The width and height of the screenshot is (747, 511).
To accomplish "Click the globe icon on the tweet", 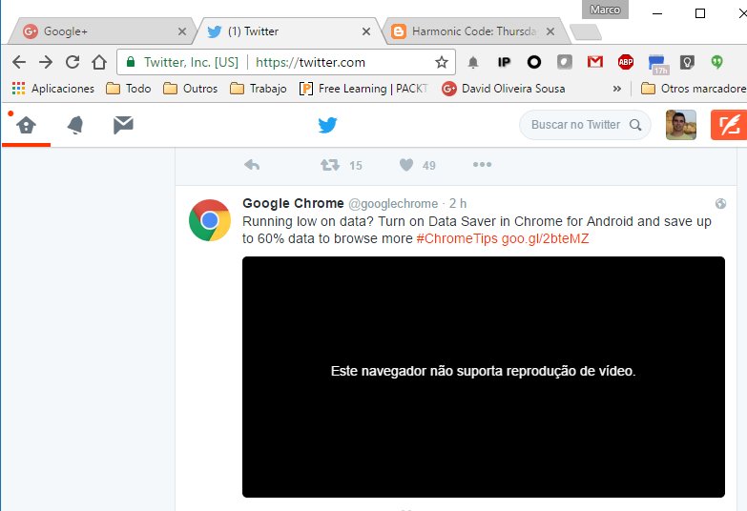I will [x=720, y=204].
